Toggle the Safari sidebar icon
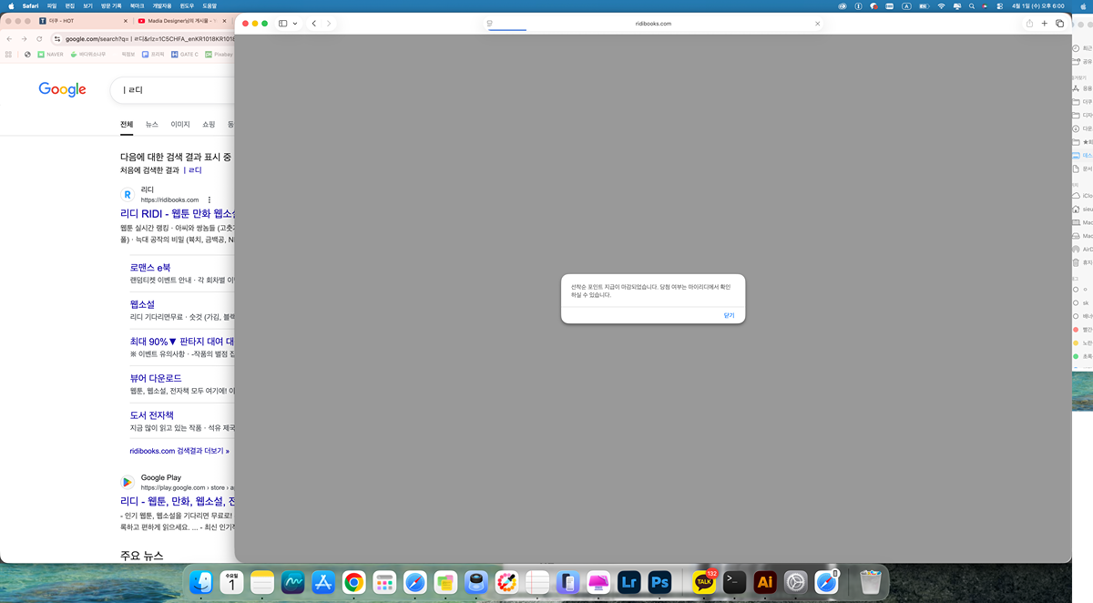The width and height of the screenshot is (1093, 603). click(283, 24)
